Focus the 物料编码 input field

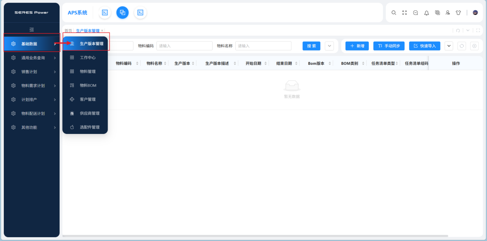184,46
